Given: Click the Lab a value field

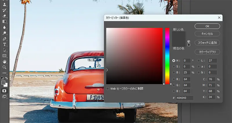Looking at the screenshot, I should coord(212,67).
